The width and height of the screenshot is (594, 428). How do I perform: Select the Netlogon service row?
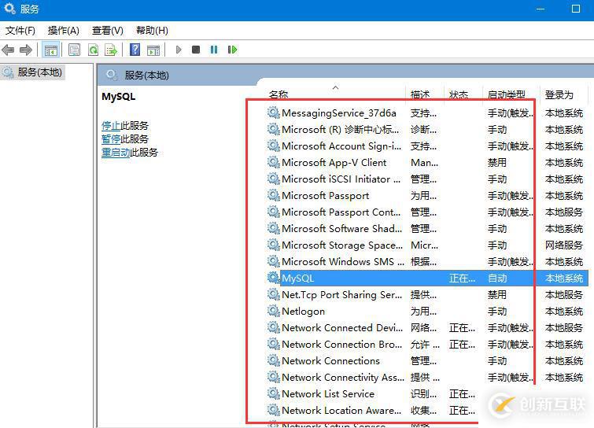[427, 311]
